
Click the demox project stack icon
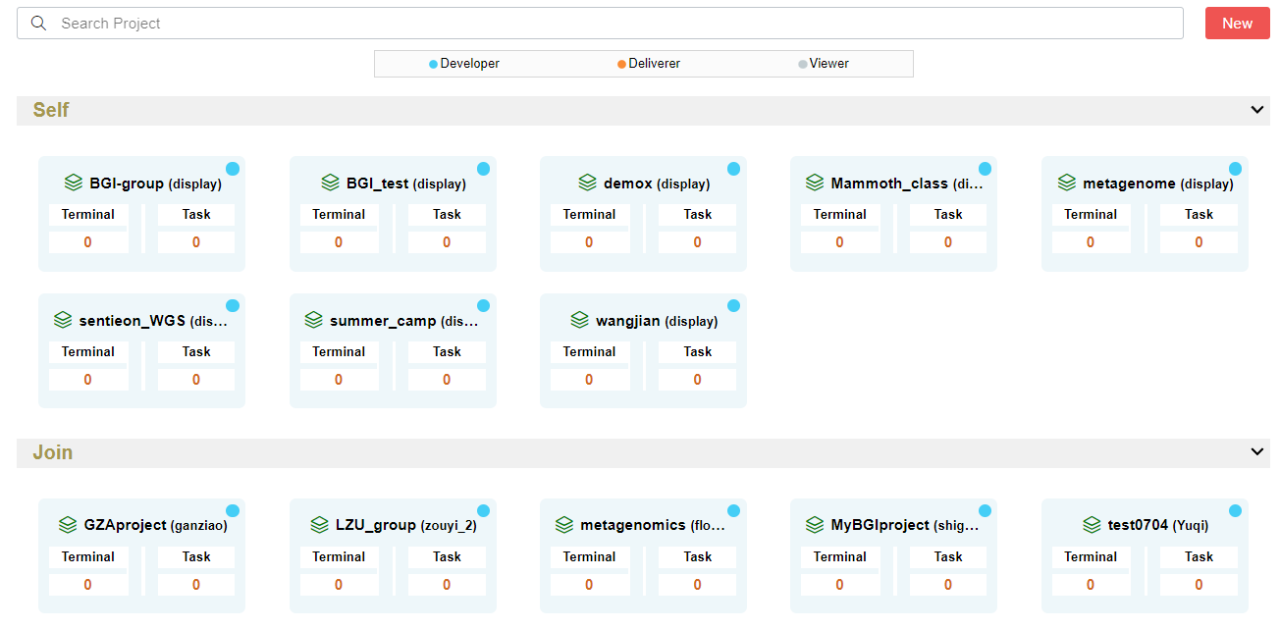(x=587, y=183)
